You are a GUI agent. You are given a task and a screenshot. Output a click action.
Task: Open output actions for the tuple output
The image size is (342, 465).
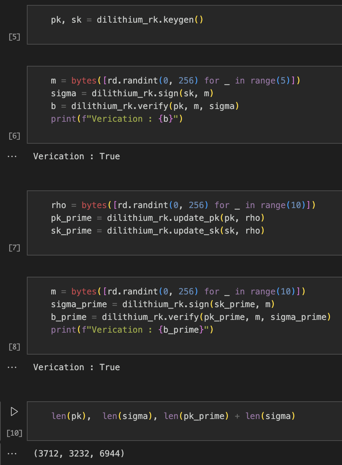[x=12, y=454]
